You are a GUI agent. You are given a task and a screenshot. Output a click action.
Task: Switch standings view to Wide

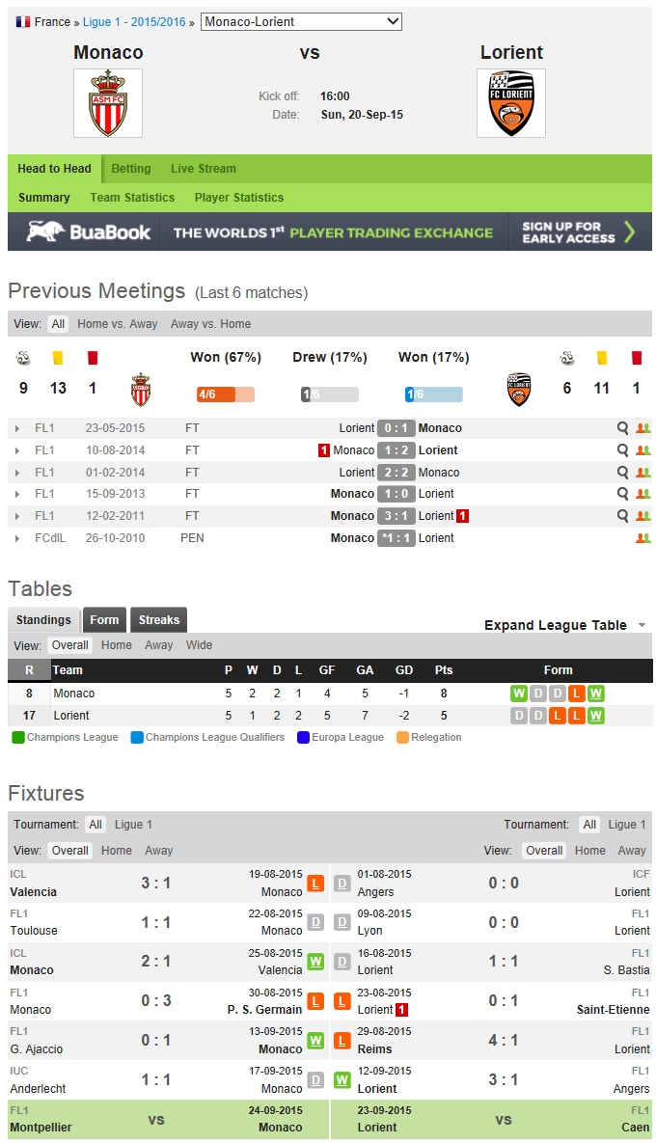[x=200, y=645]
